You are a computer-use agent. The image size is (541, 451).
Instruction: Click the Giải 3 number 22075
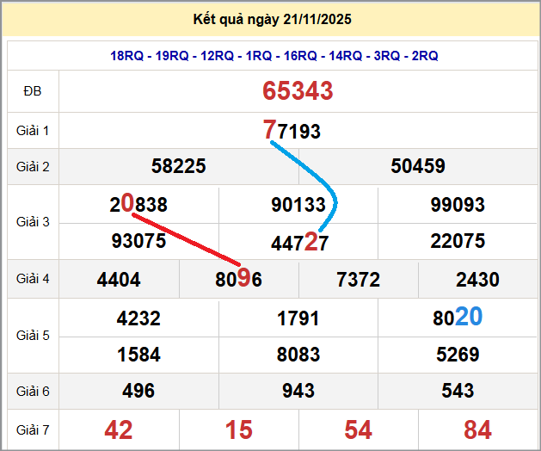tap(458, 241)
